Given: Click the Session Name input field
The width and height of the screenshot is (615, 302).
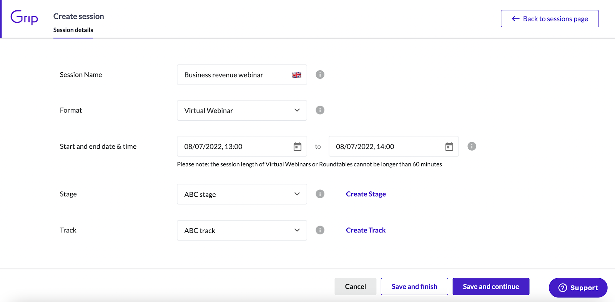Looking at the screenshot, I should (242, 75).
